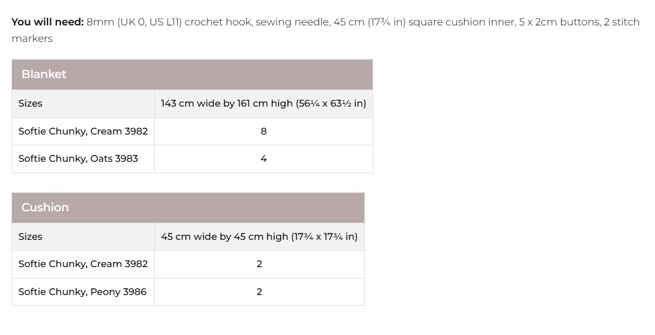Click the quantity 4 for Oats 3983
This screenshot has height=335, width=655.
click(263, 159)
